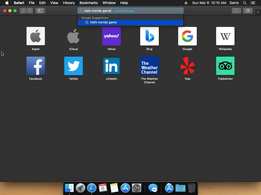Open the Window menu
The height and width of the screenshot is (195, 261).
[x=109, y=3]
